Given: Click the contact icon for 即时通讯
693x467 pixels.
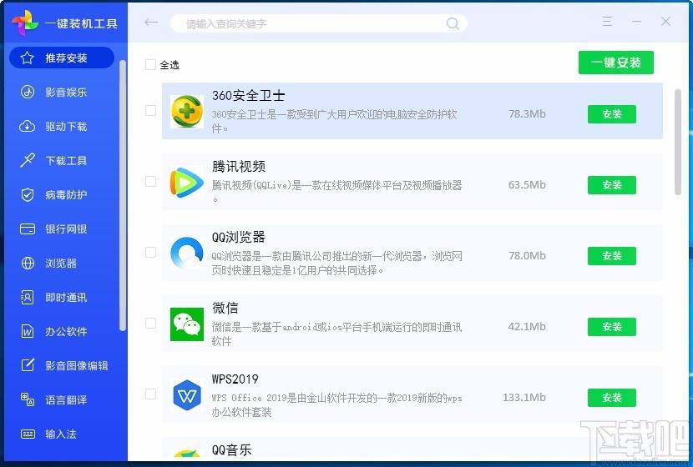Looking at the screenshot, I should pyautogui.click(x=28, y=297).
